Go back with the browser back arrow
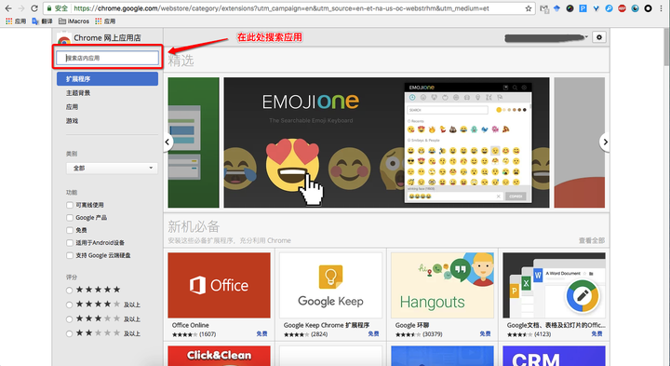670x366 pixels. [8, 8]
